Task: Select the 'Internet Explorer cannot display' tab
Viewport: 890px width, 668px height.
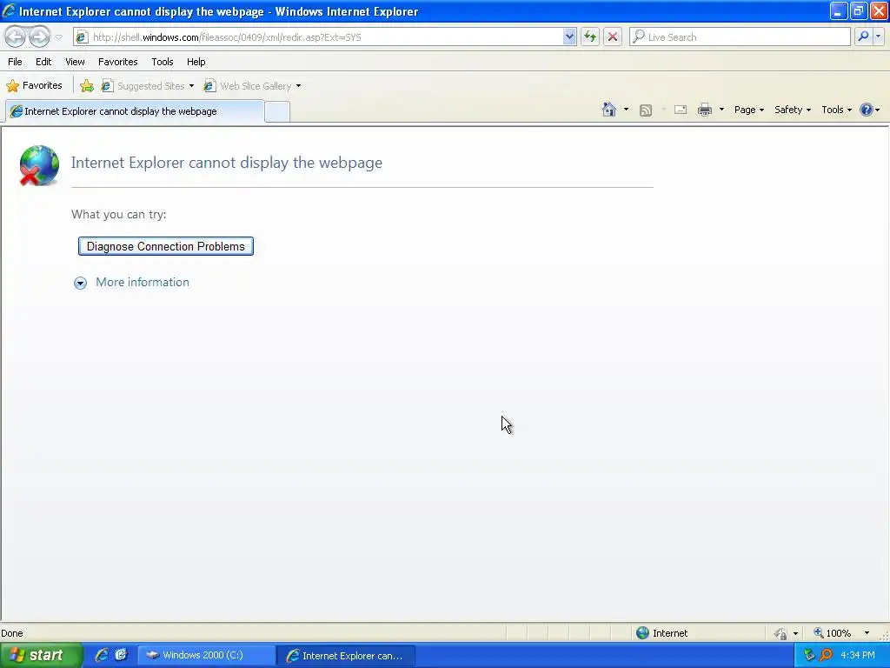Action: click(134, 111)
